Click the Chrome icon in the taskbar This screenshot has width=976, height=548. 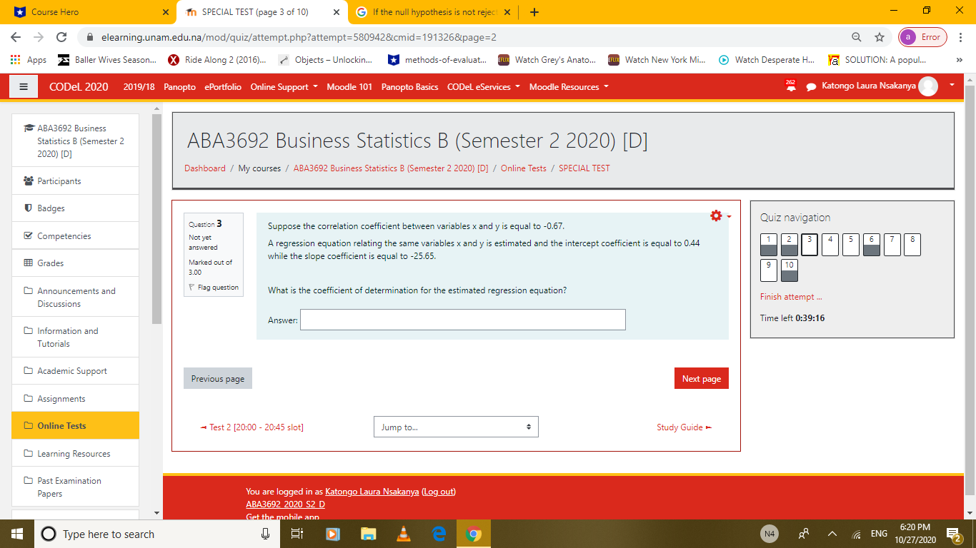pos(473,534)
